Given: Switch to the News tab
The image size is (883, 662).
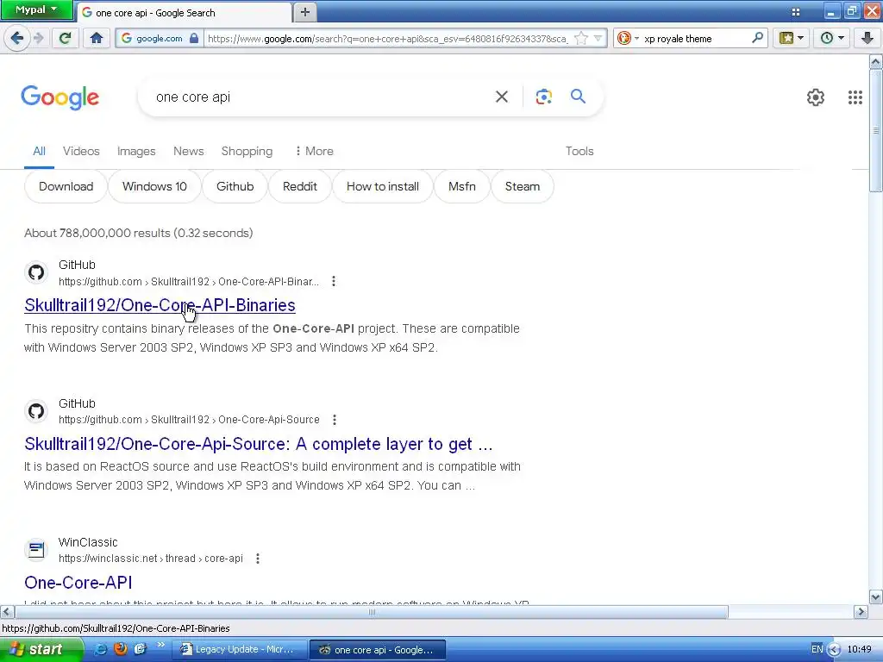Looking at the screenshot, I should (x=189, y=152).
